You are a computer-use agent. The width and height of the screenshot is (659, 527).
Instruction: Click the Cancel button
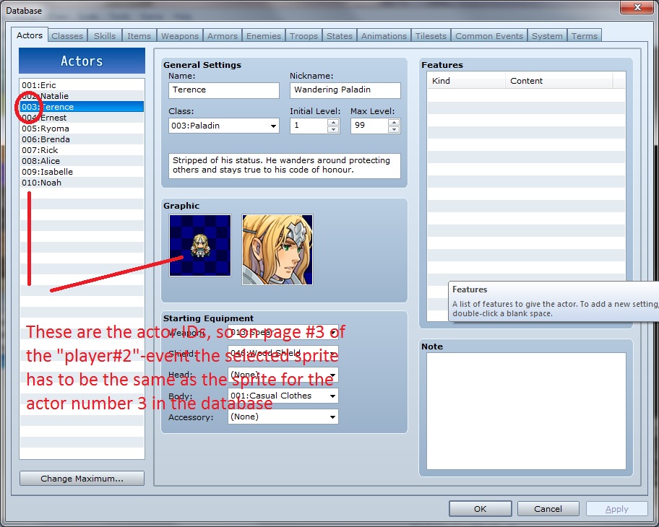548,509
